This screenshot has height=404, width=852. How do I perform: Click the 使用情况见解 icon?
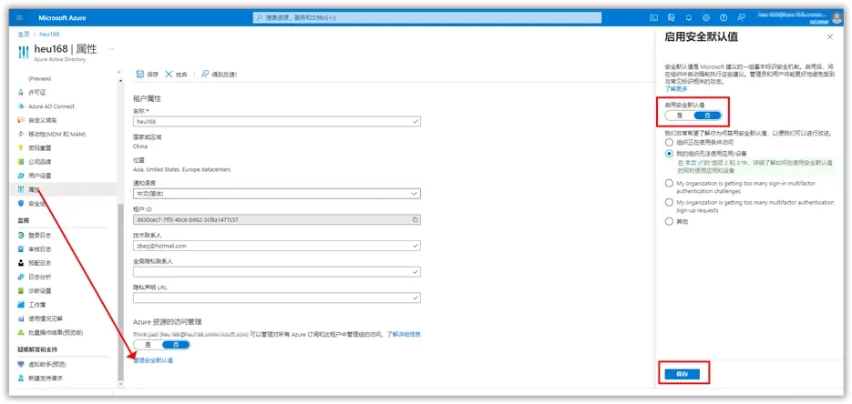[21, 318]
